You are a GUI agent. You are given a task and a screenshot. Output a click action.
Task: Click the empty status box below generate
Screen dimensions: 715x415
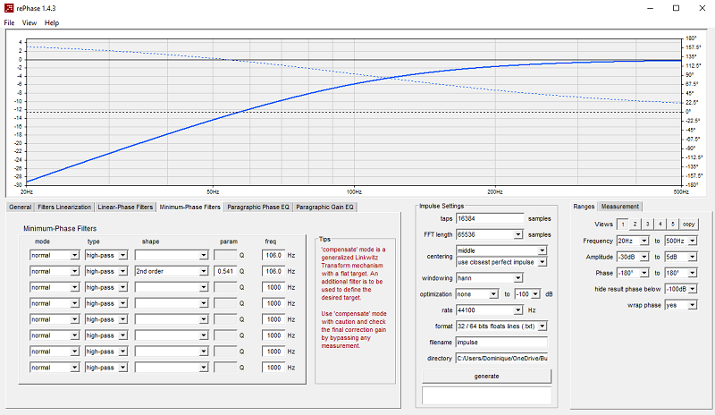[x=486, y=395]
